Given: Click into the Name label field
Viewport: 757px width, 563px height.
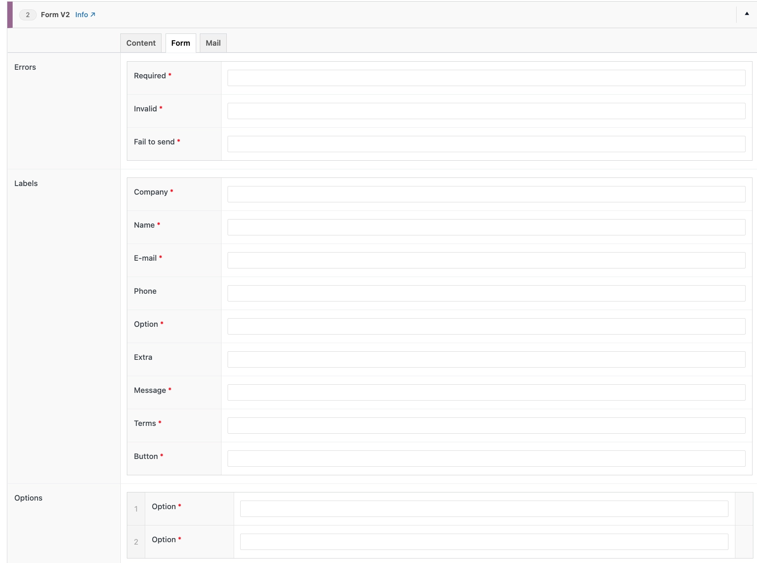Looking at the screenshot, I should pos(486,227).
